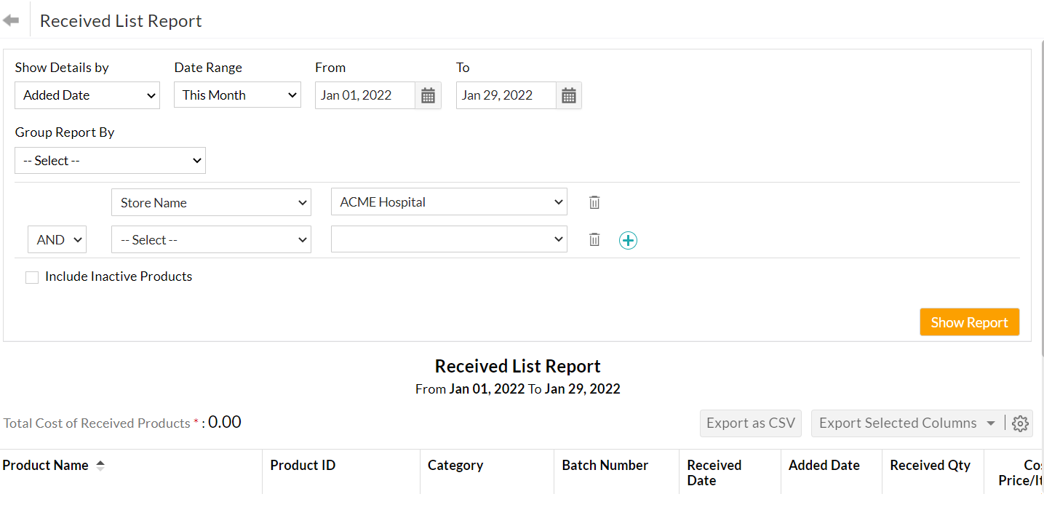Open column settings gear icon

click(x=1020, y=423)
